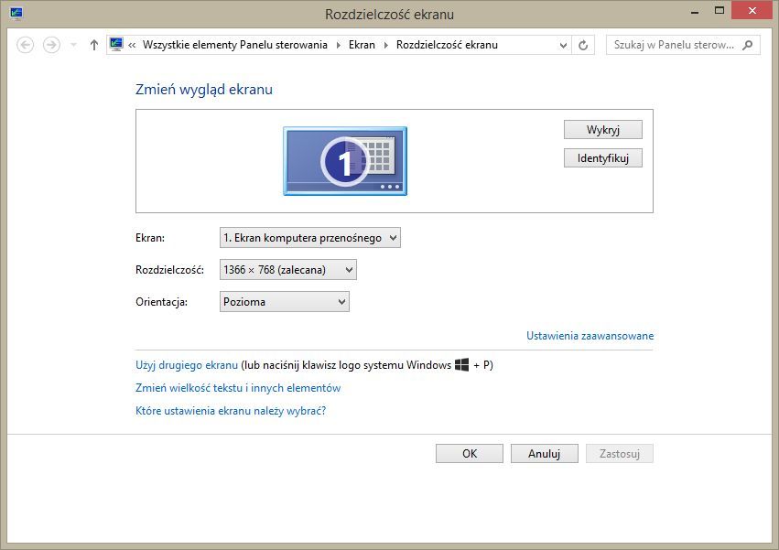Open the 'Ekran' breadcrumb
Screen dimensions: 779x550
362,45
